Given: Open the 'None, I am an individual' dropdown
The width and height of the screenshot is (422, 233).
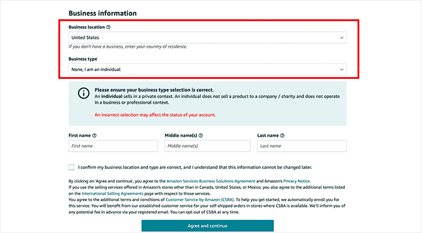Looking at the screenshot, I should click(x=207, y=70).
